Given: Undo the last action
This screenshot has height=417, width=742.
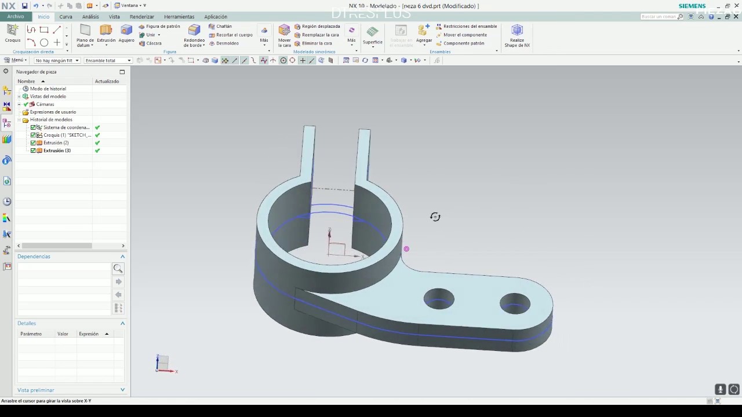Looking at the screenshot, I should [36, 6].
